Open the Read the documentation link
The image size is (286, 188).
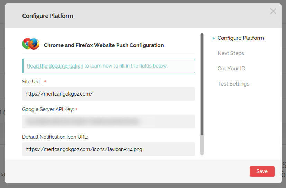[55, 66]
